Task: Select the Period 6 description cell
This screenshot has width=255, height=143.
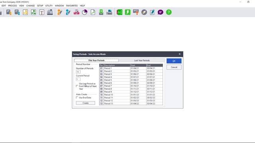Action: coord(117,83)
